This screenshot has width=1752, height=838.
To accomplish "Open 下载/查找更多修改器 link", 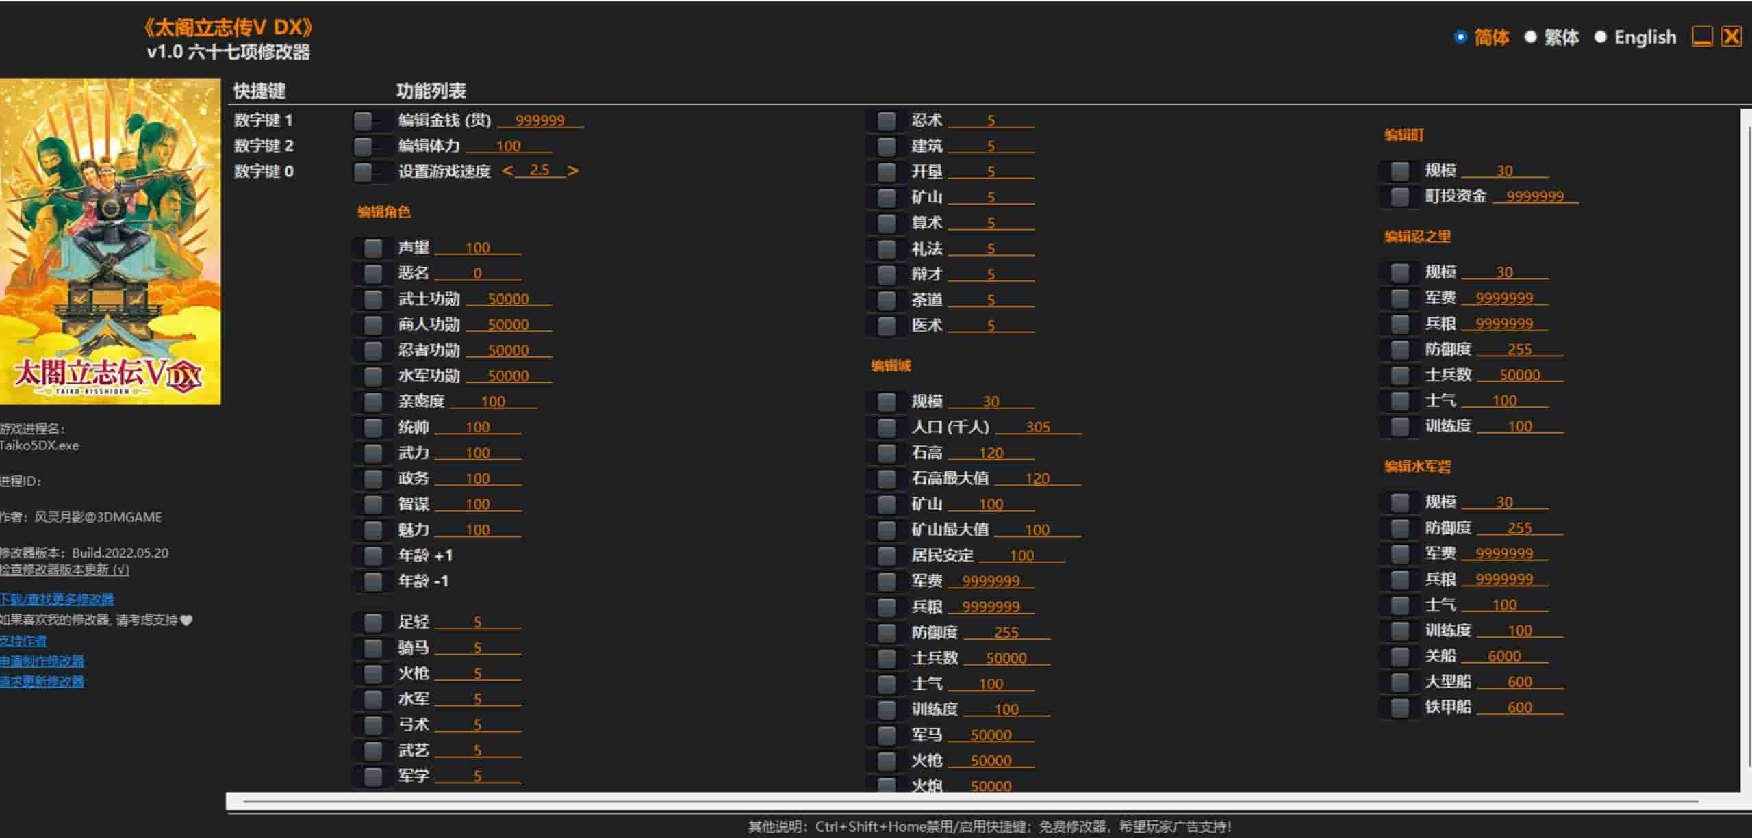I will [57, 600].
